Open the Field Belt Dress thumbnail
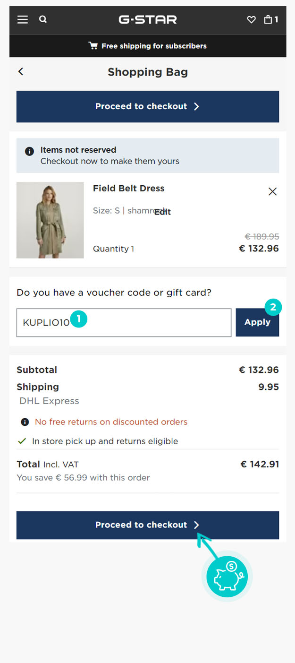The image size is (295, 663). [50, 220]
